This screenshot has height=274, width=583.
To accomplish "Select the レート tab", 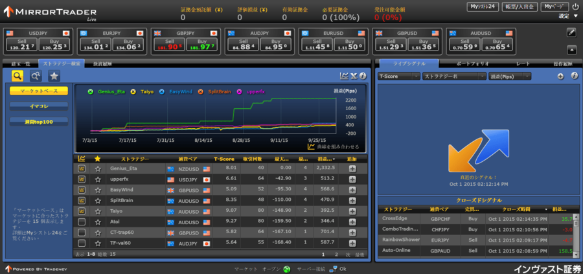I will pos(523,64).
